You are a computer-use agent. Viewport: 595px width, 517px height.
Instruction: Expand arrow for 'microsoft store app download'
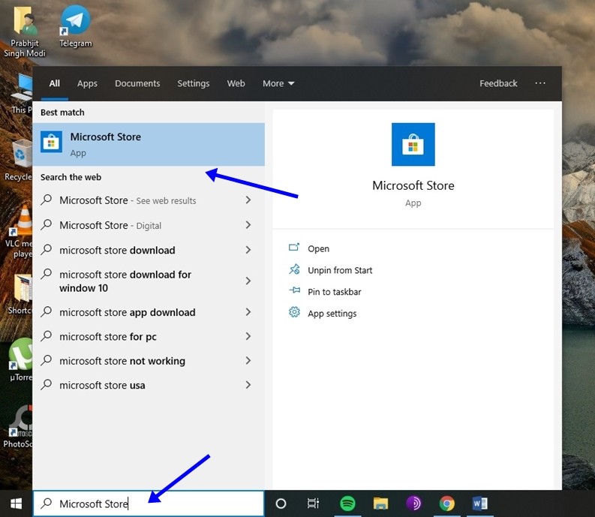click(248, 312)
